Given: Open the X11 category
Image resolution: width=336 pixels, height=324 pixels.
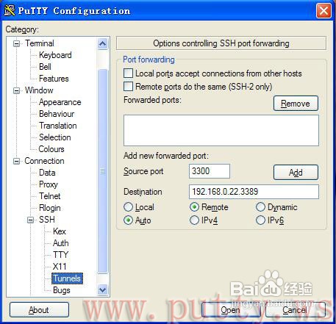Looking at the screenshot, I should (60, 267).
